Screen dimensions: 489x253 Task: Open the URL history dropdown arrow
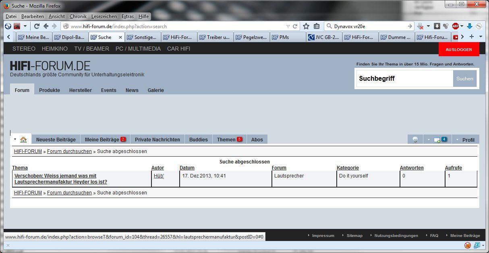pyautogui.click(x=288, y=26)
